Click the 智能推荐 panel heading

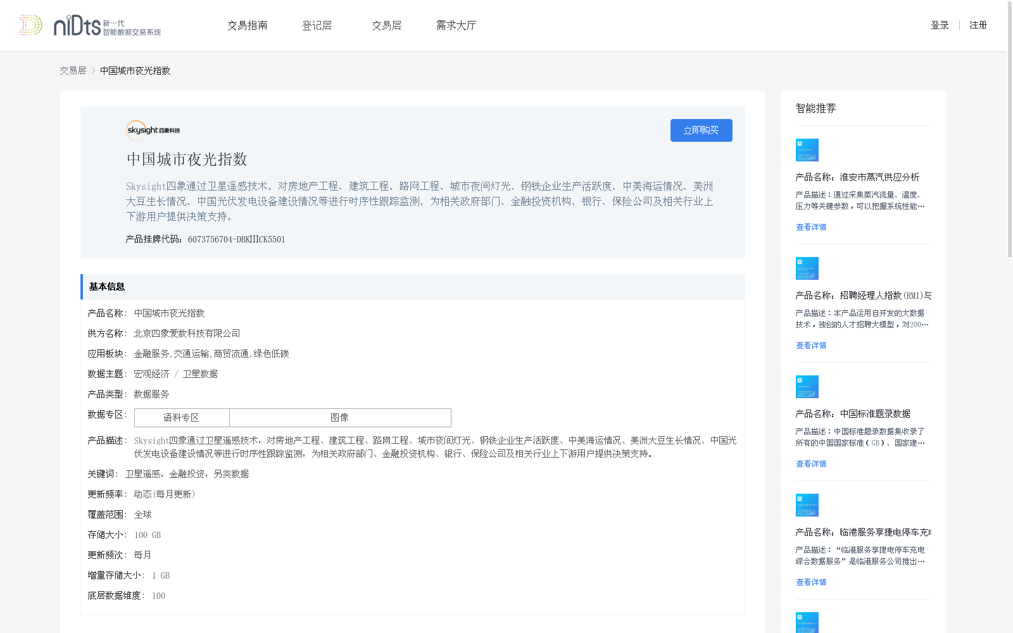point(816,108)
